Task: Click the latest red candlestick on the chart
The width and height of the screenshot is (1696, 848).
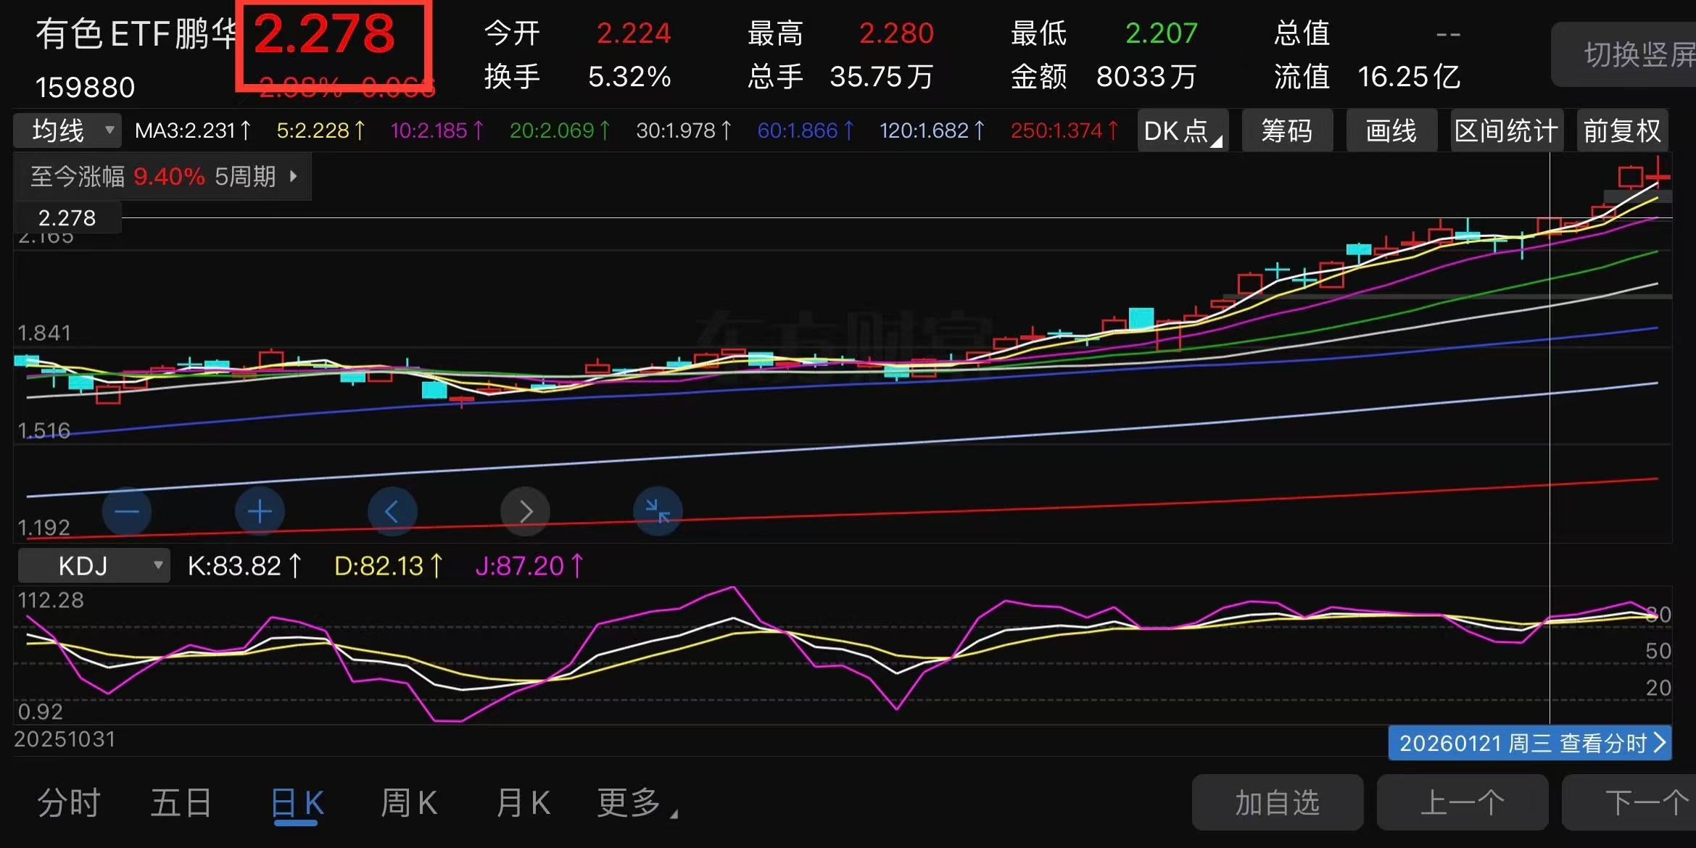Action: (x=1657, y=176)
